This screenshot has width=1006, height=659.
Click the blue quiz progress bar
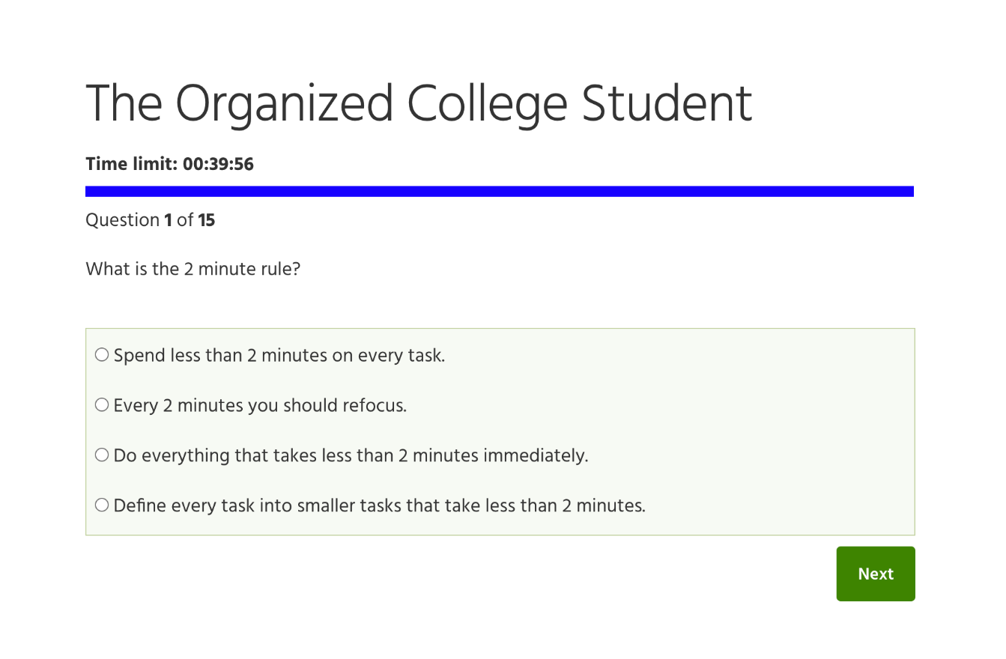point(499,192)
